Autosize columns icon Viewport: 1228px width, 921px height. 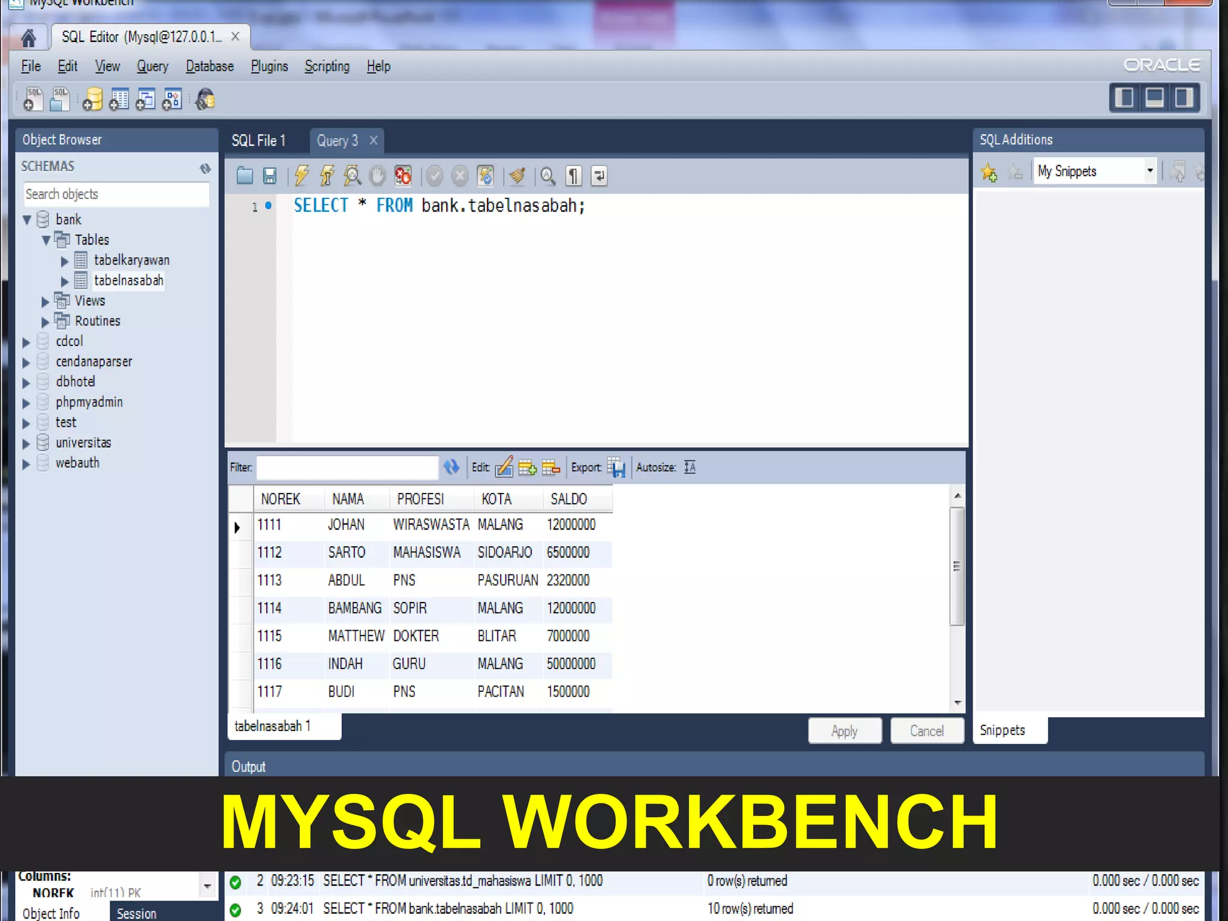(690, 467)
